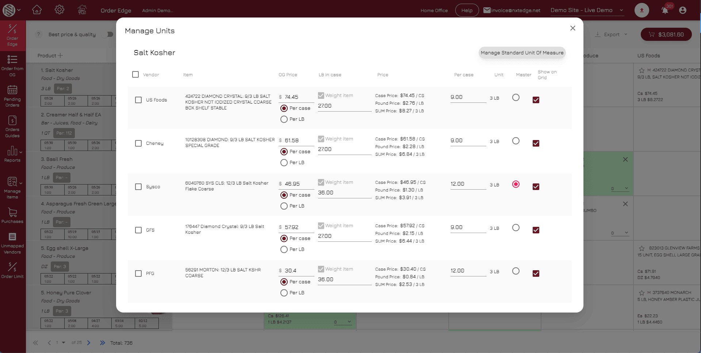
Task: Check the PFG vendor checkbox
Action: coord(138,274)
